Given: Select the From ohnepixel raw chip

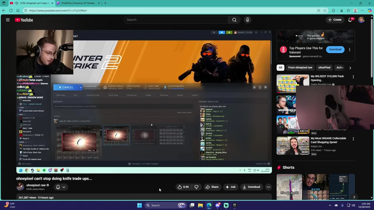Looking at the screenshot, I should [300, 68].
